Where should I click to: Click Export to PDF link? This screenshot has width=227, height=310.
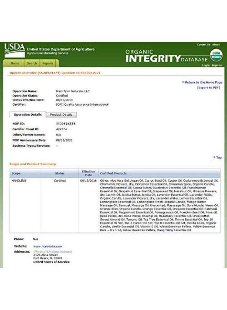click(x=208, y=88)
